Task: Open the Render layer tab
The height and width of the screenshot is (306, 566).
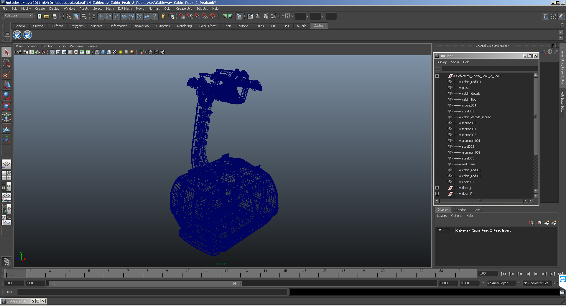Action: pyautogui.click(x=460, y=210)
